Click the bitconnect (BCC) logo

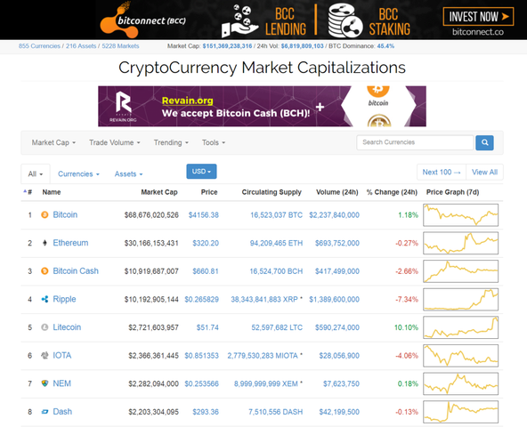142,20
